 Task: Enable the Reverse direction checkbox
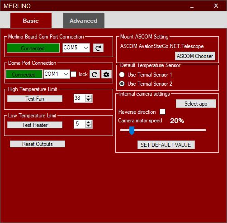point(162,112)
